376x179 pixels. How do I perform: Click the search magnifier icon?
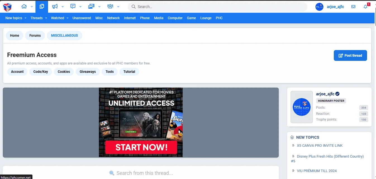[x=134, y=7]
